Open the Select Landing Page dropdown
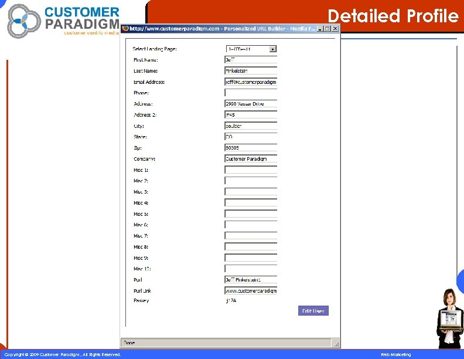 [251, 49]
